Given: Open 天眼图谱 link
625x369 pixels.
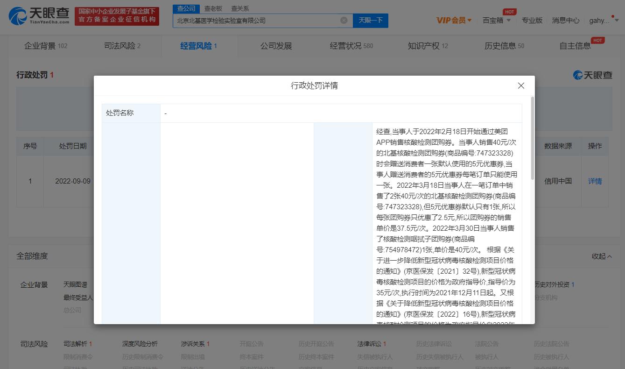Looking at the screenshot, I should pyautogui.click(x=75, y=284).
